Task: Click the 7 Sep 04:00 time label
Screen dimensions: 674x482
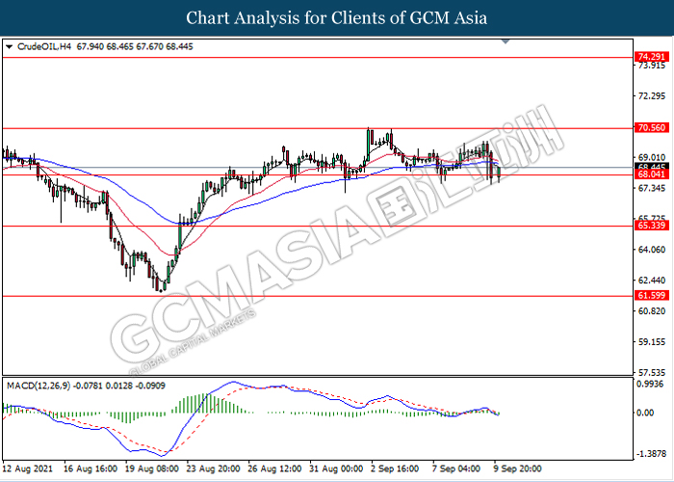Action: [456, 469]
